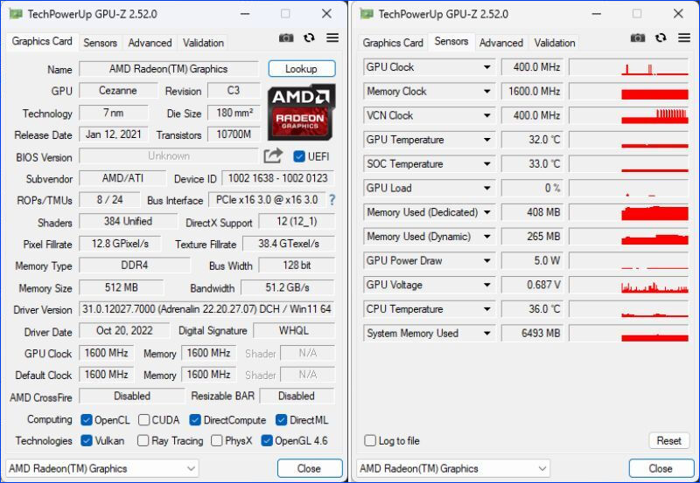
Task: Open the GPU Load sensor dropdown
Action: (487, 188)
